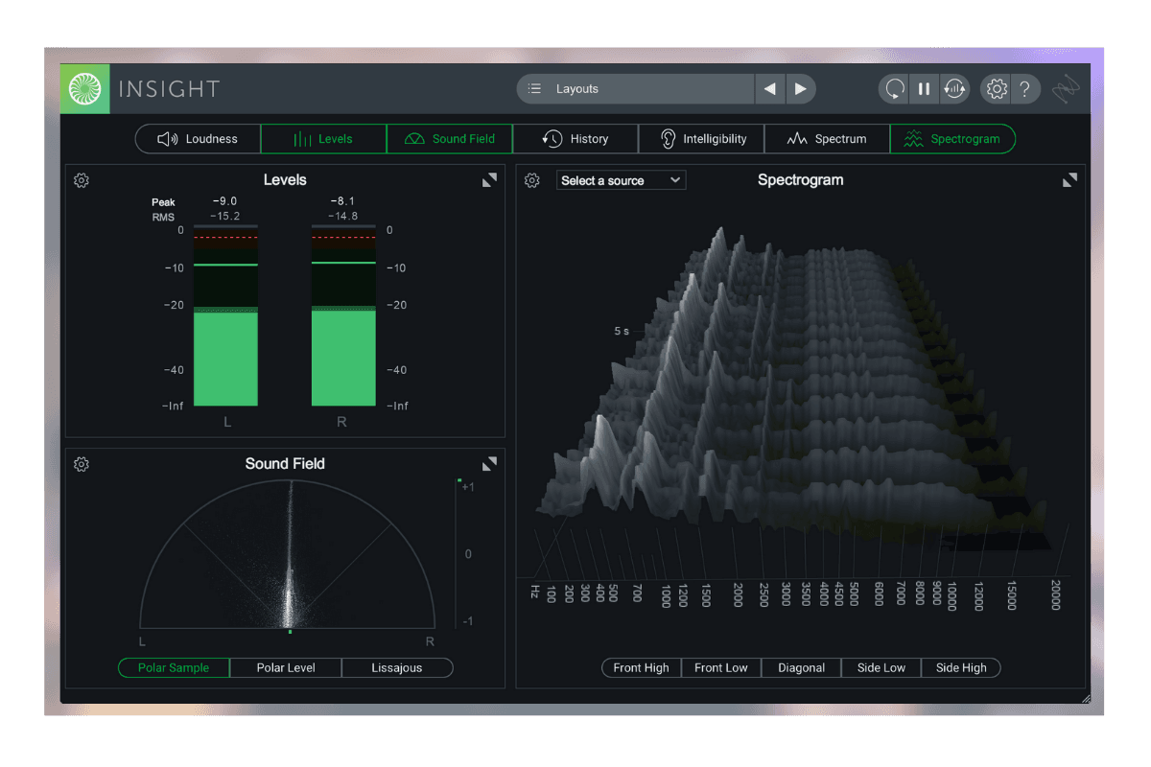Open global settings gear in header

[997, 89]
